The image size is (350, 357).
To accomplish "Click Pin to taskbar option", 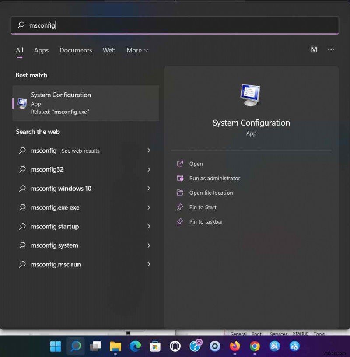I will click(x=205, y=222).
